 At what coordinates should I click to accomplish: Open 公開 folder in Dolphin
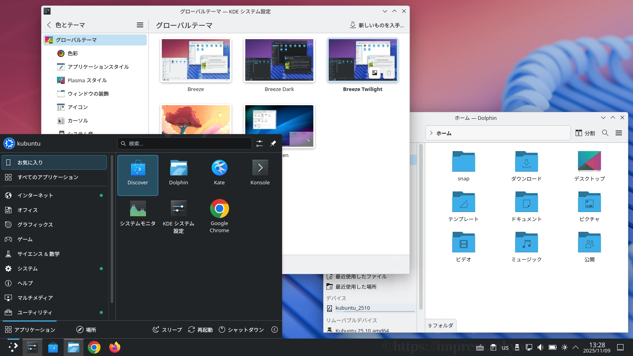point(589,247)
